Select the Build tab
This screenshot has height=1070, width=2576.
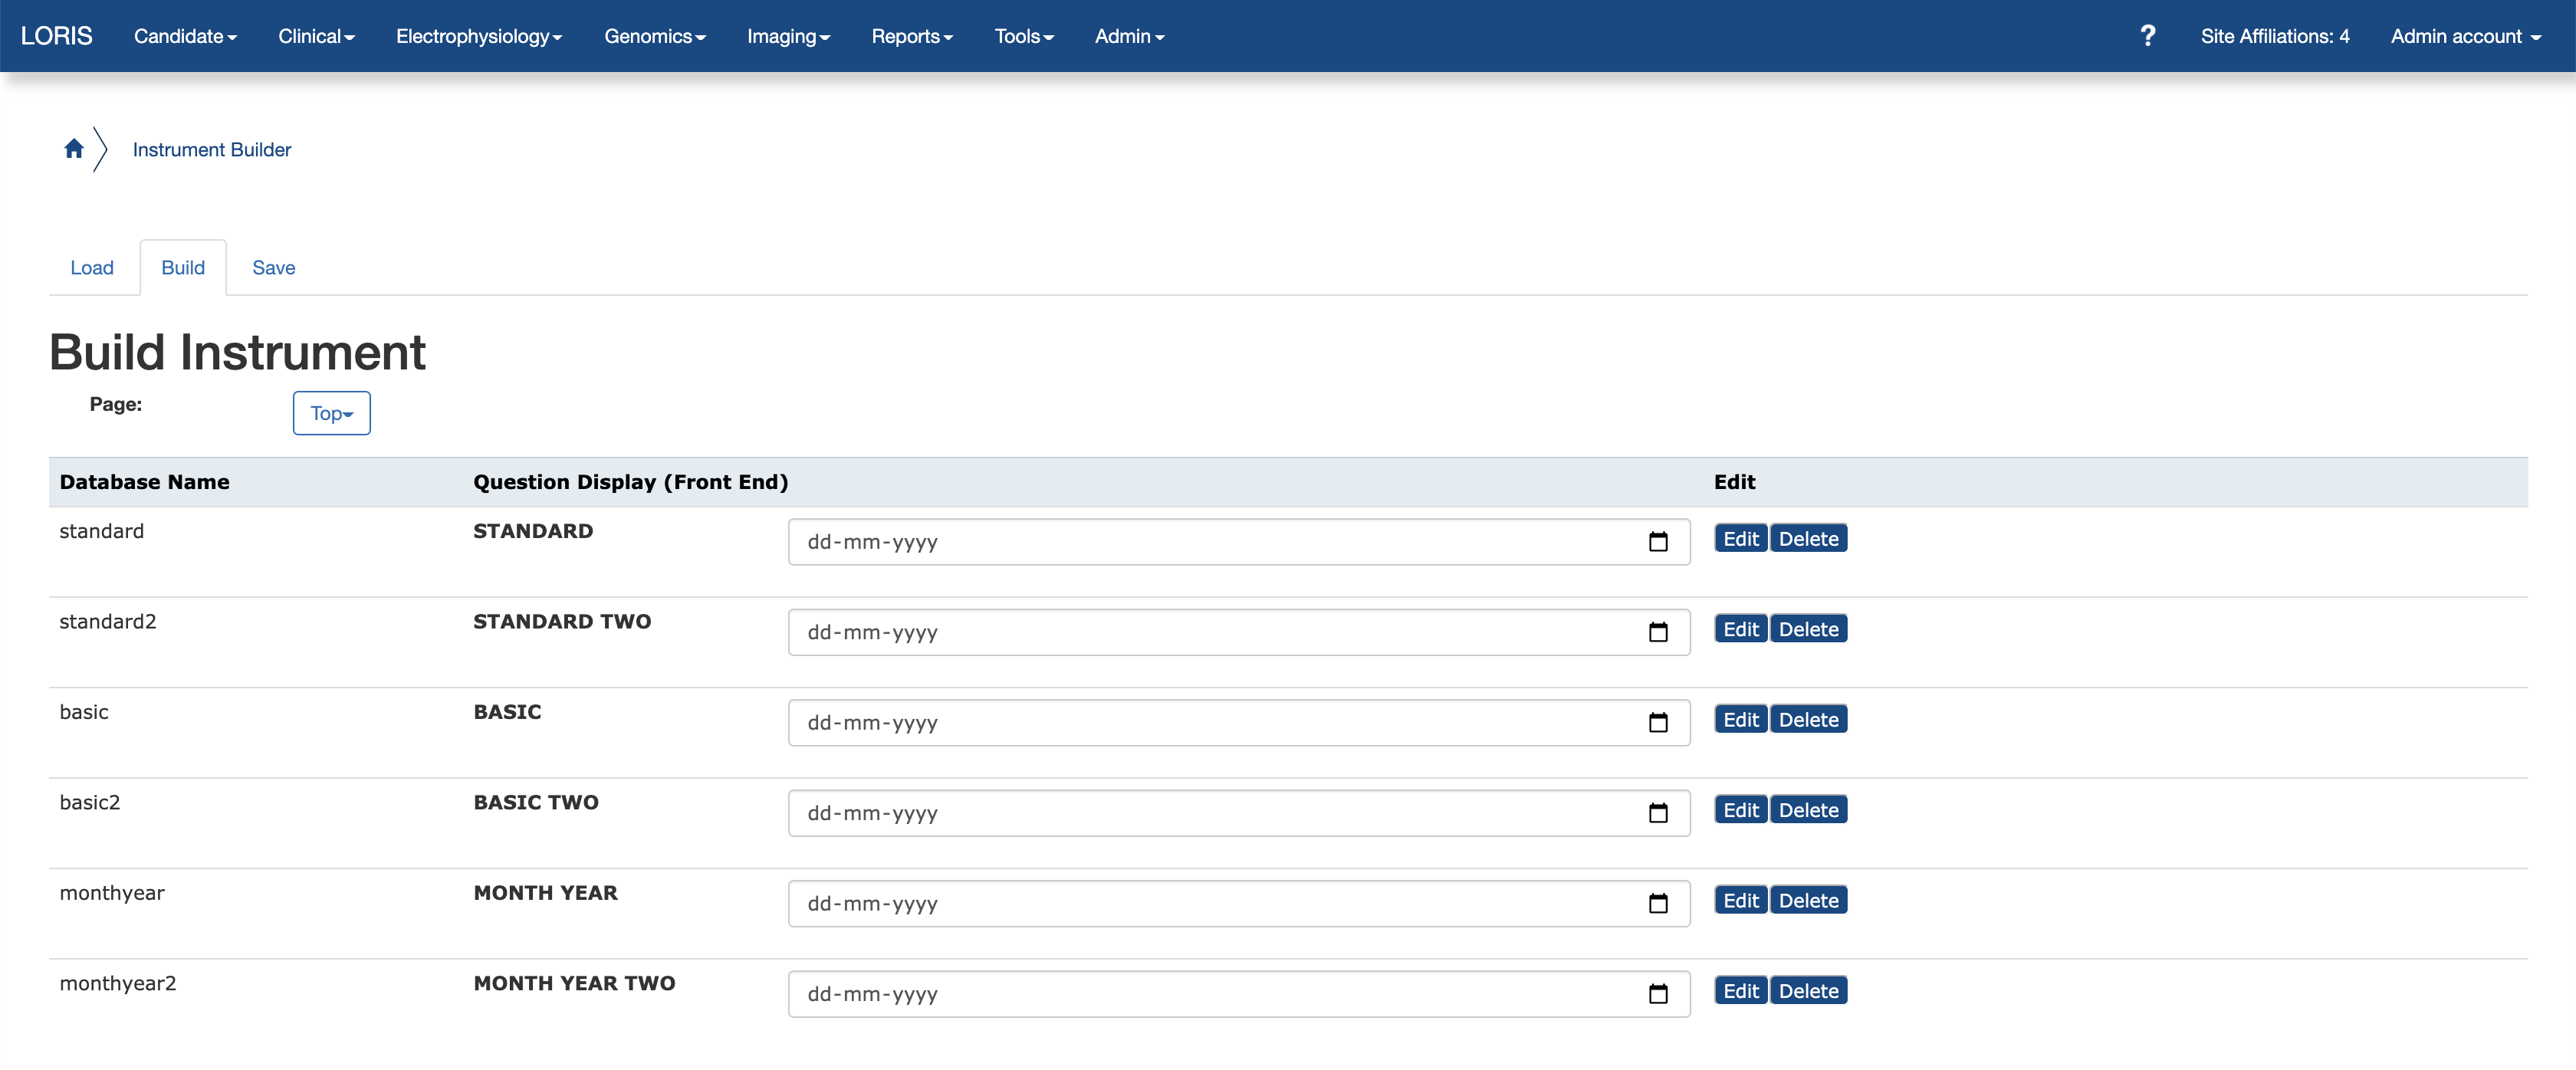point(183,268)
